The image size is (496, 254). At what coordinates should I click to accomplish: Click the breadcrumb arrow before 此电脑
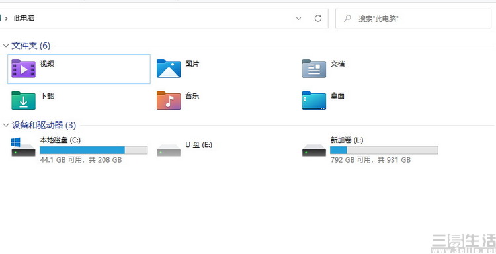7,19
